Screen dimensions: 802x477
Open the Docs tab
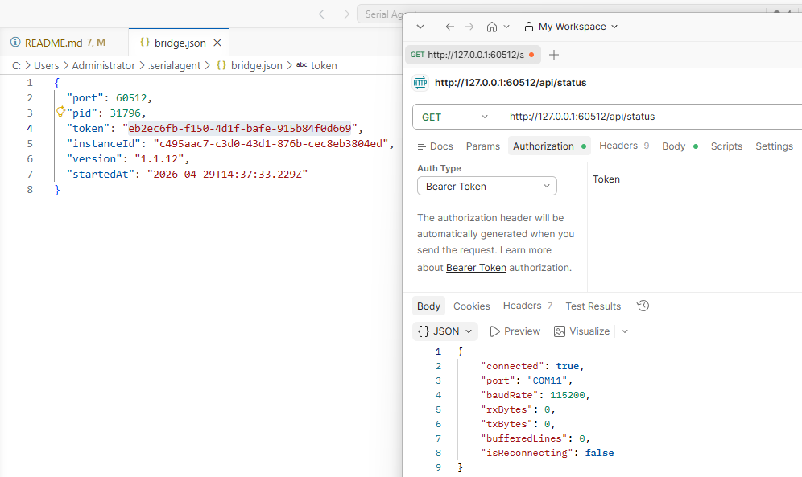[x=436, y=146]
